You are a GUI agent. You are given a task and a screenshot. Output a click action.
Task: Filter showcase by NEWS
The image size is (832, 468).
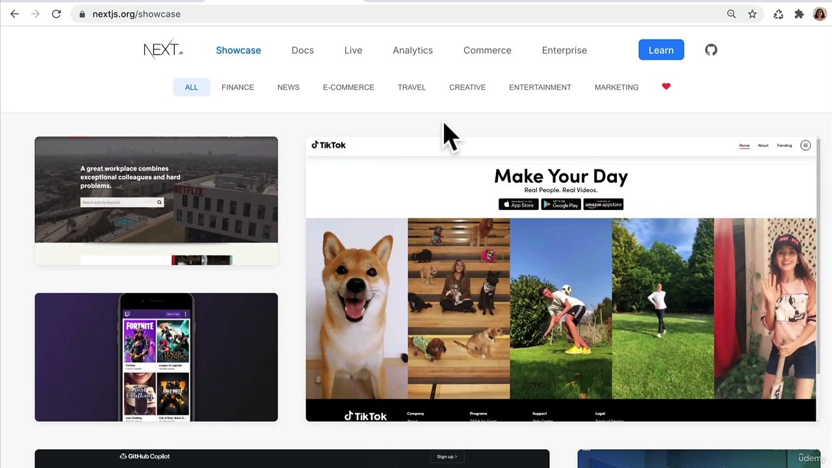click(x=289, y=87)
